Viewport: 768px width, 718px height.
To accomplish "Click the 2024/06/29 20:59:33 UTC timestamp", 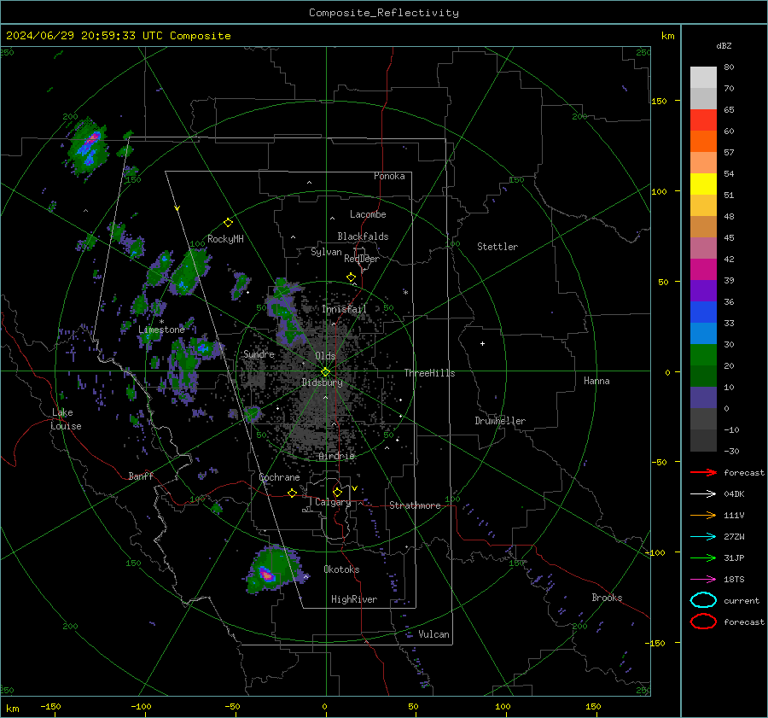I will (84, 36).
